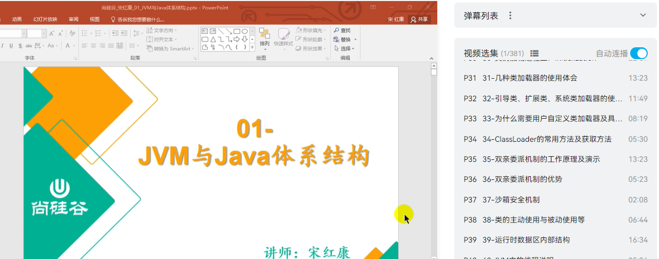
Task: Select the text box shape
Action: [x=205, y=31]
